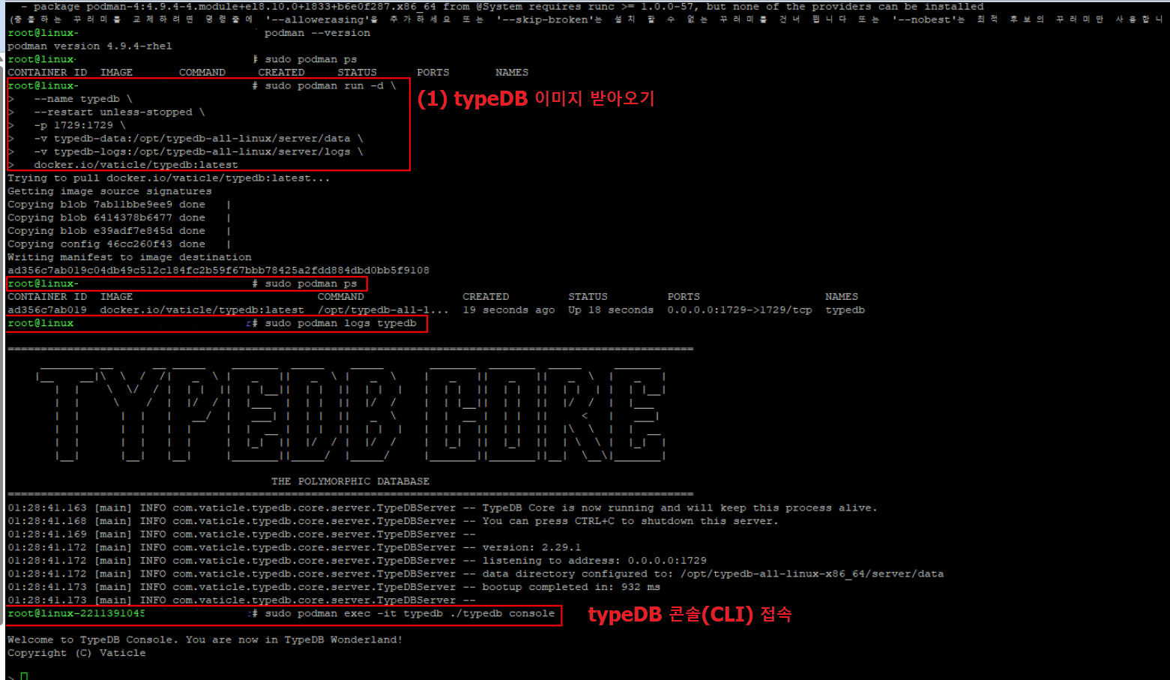Click the 'PORTS' column header in lower ps table
This screenshot has height=680, width=1170.
[x=684, y=297]
